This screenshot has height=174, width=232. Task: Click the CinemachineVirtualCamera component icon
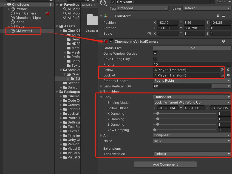pyautogui.click(x=106, y=42)
